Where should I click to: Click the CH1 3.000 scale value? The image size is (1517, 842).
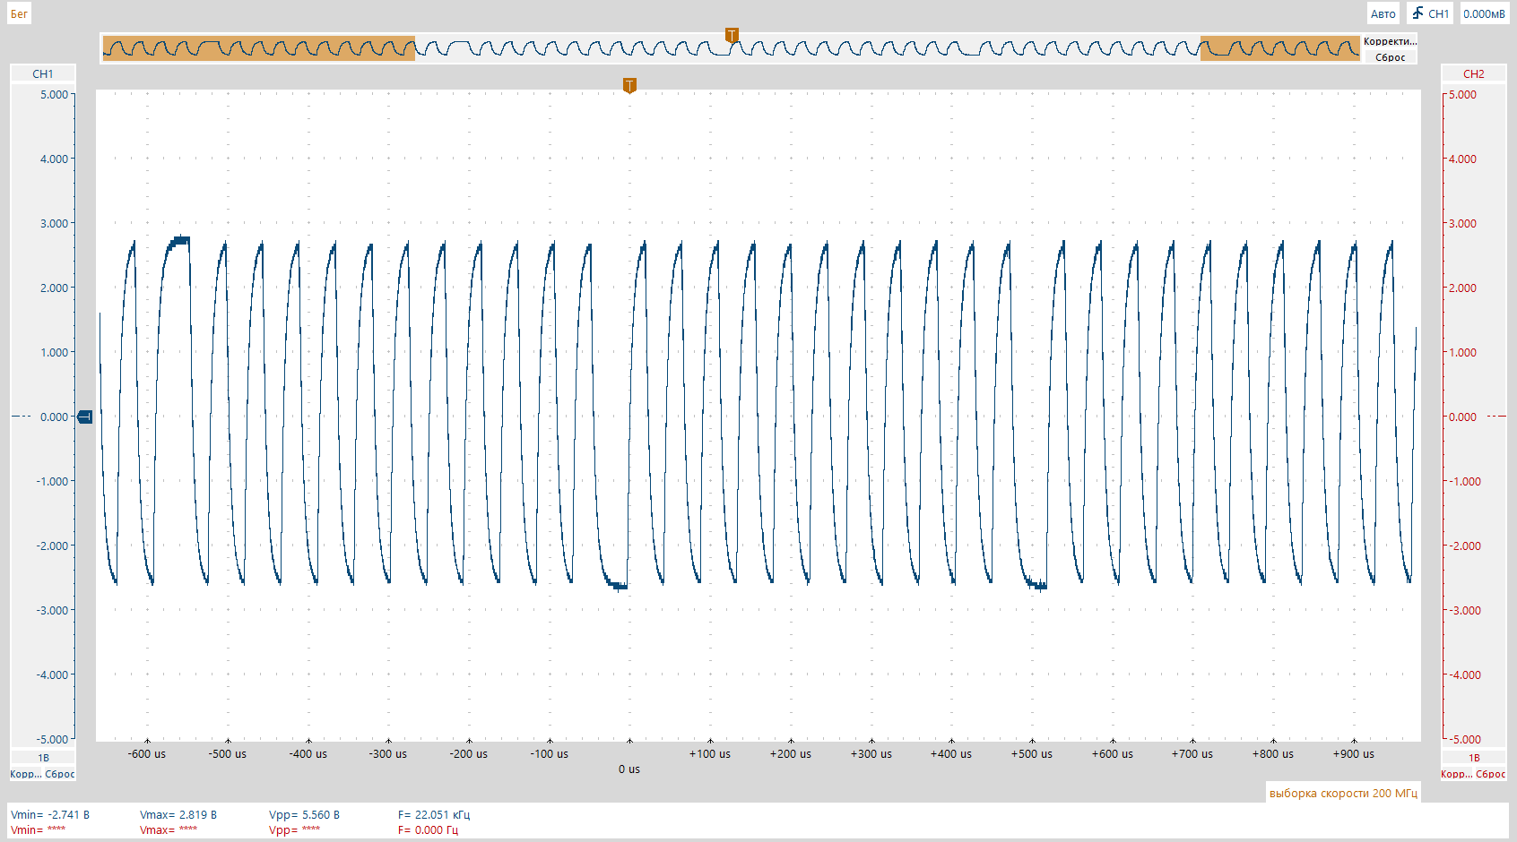[54, 223]
